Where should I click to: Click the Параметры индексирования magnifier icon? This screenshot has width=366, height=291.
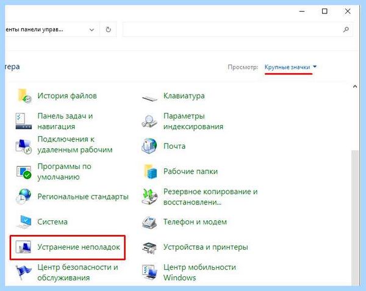149,121
